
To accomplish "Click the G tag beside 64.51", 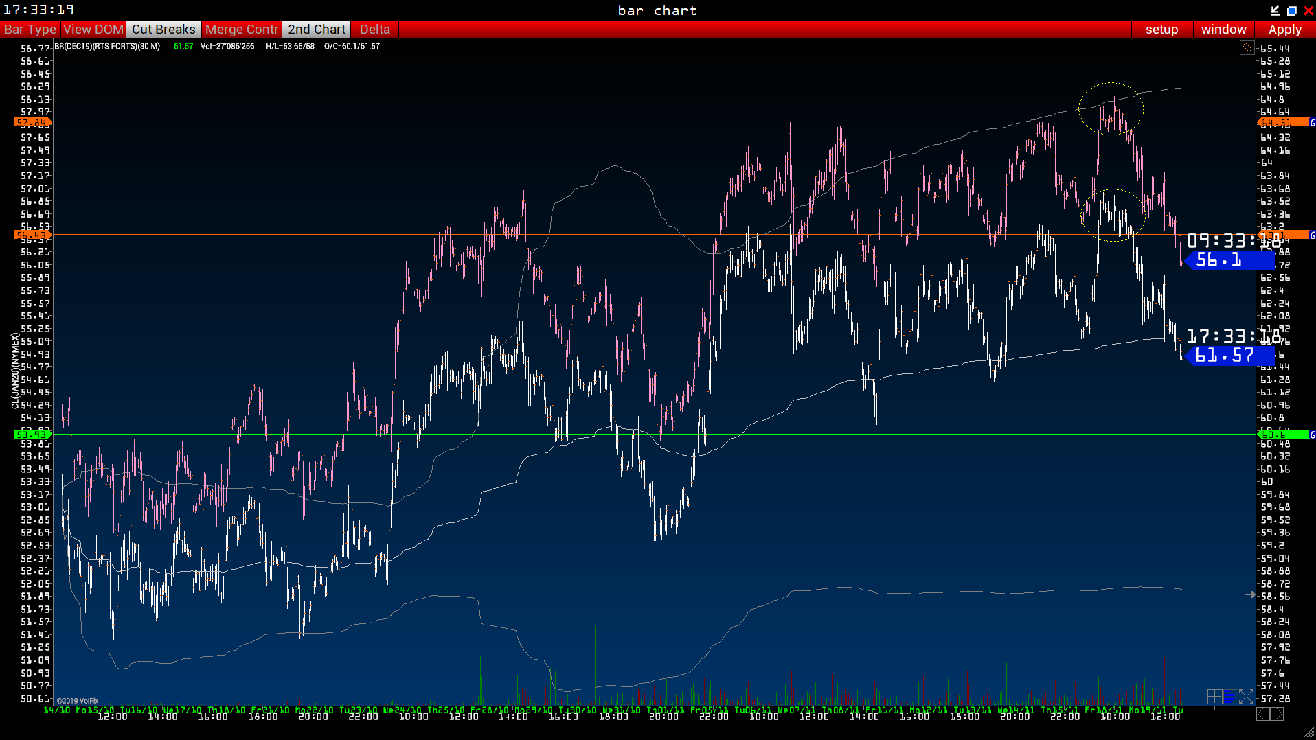I will pos(1313,123).
